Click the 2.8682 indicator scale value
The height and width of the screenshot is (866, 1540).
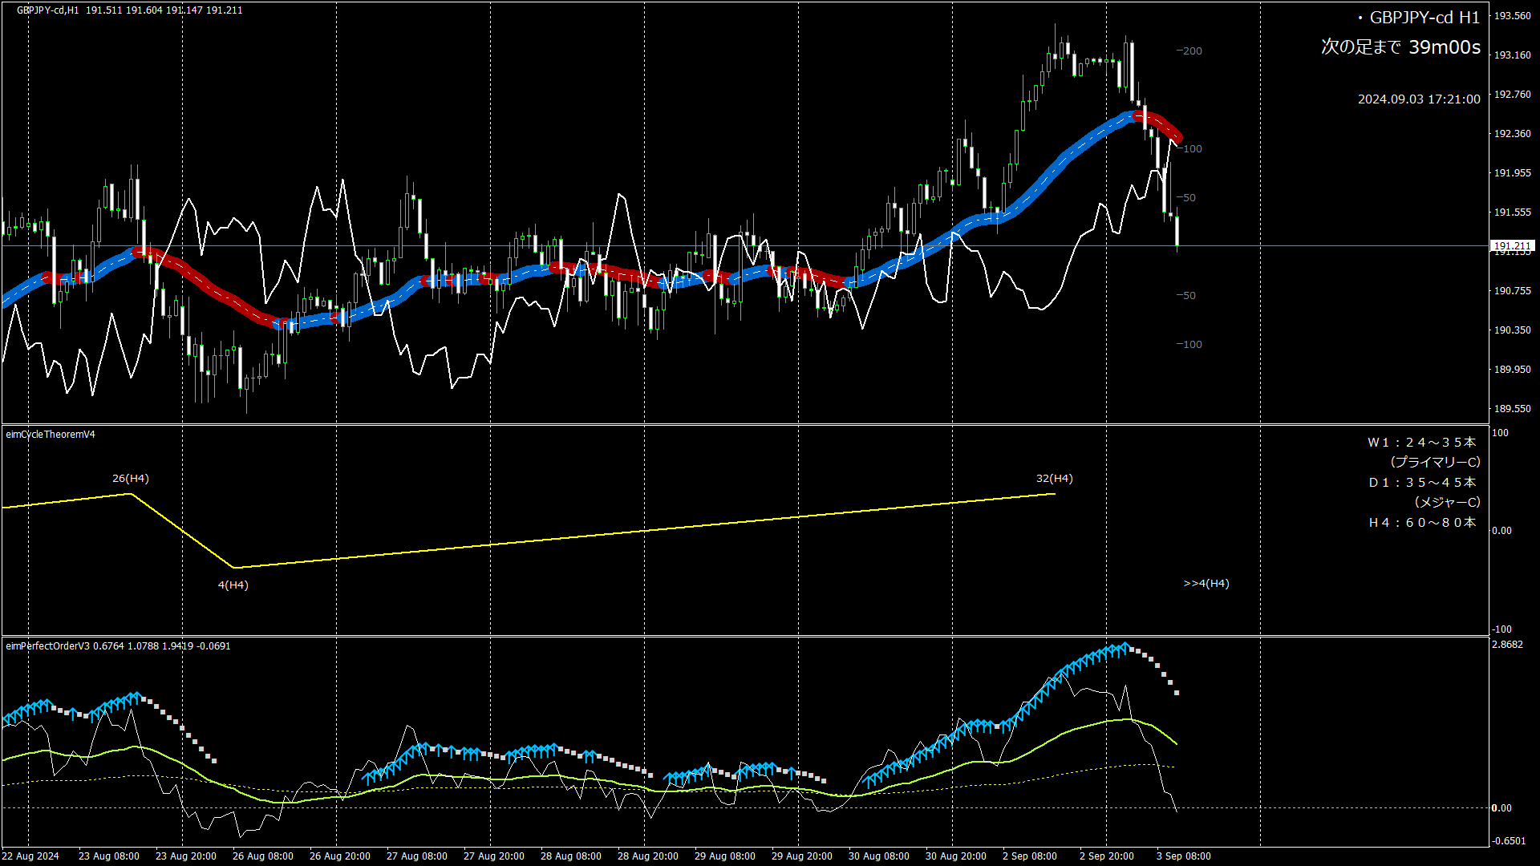[1507, 645]
